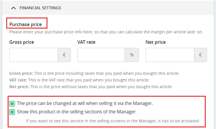Viewport: 216px width, 129px height.
Task: Click the VAT rate input field
Action: (x=101, y=55)
